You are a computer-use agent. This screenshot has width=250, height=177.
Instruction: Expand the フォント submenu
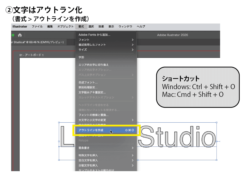tap(106, 40)
